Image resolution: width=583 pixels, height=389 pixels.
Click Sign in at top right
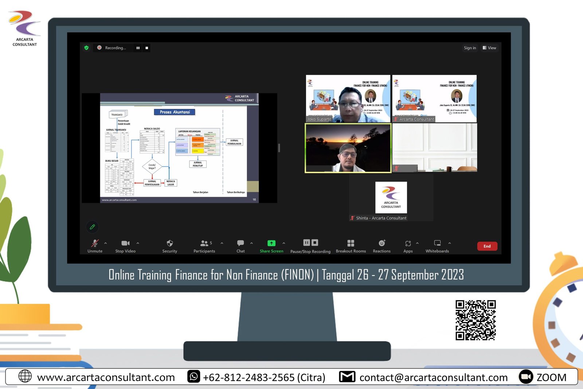pyautogui.click(x=470, y=48)
